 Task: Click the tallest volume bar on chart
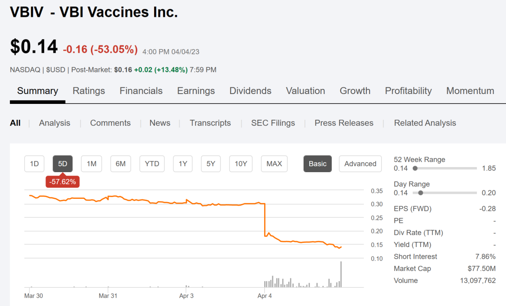pos(341,275)
